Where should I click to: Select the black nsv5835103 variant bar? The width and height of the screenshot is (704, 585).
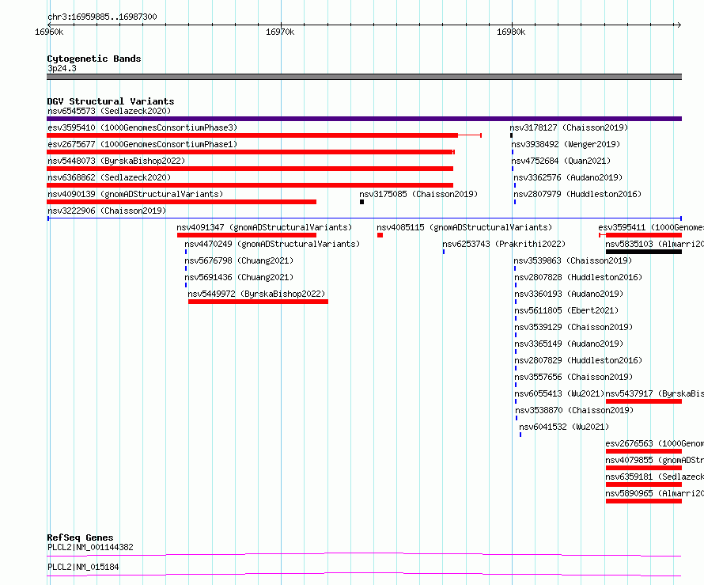(x=644, y=252)
